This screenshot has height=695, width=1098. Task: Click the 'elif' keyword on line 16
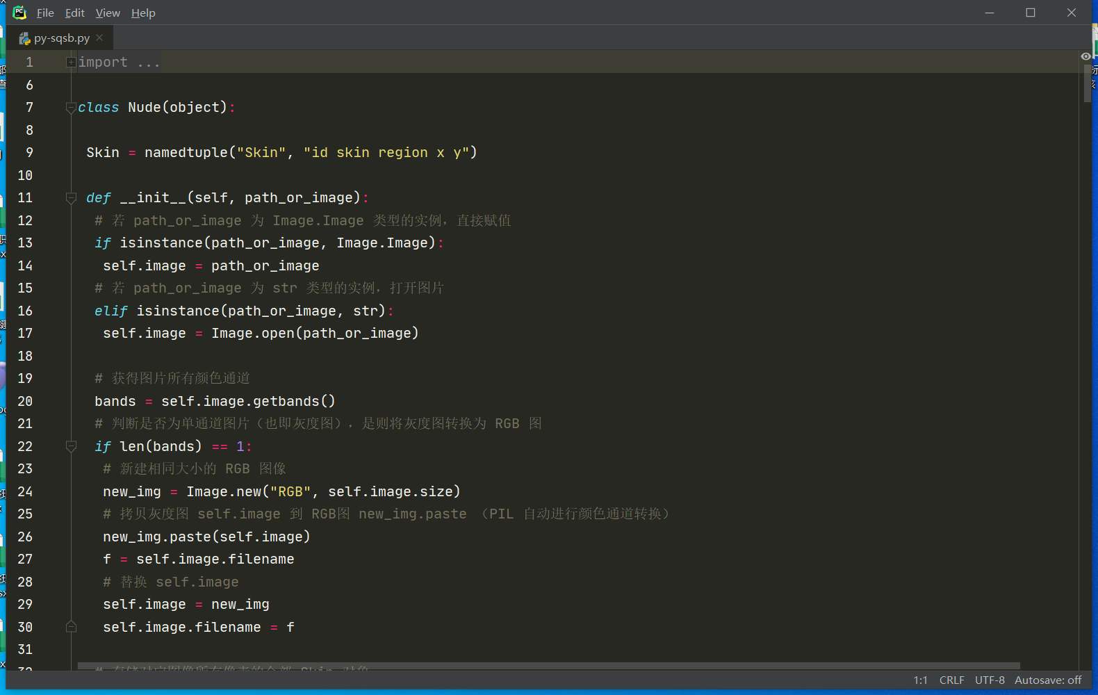(x=111, y=311)
